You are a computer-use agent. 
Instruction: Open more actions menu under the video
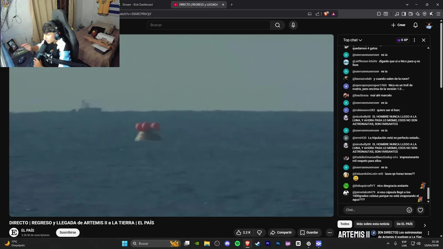(x=329, y=232)
